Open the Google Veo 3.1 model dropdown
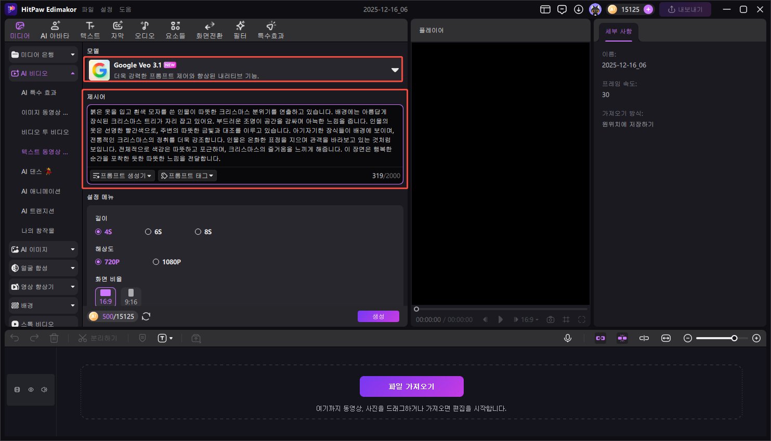 point(394,69)
